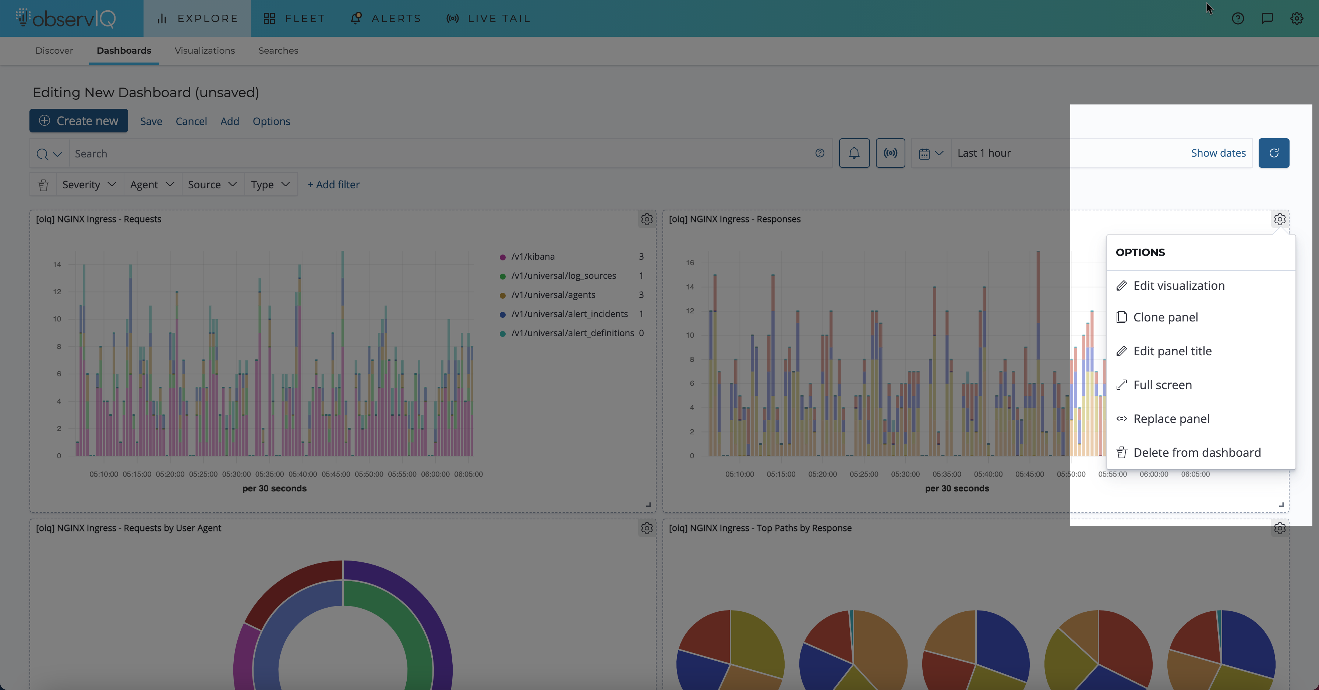Click the Cancel link

[x=191, y=121]
